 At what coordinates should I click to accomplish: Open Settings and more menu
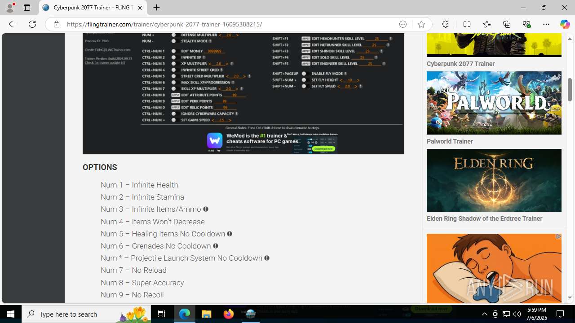546,24
